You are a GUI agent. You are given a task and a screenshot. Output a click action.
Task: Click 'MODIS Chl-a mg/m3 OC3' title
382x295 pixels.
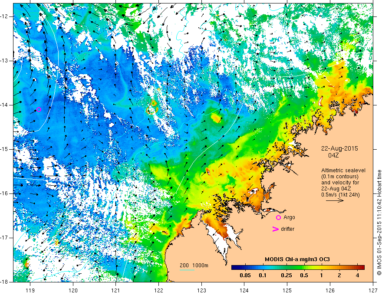(x=297, y=259)
